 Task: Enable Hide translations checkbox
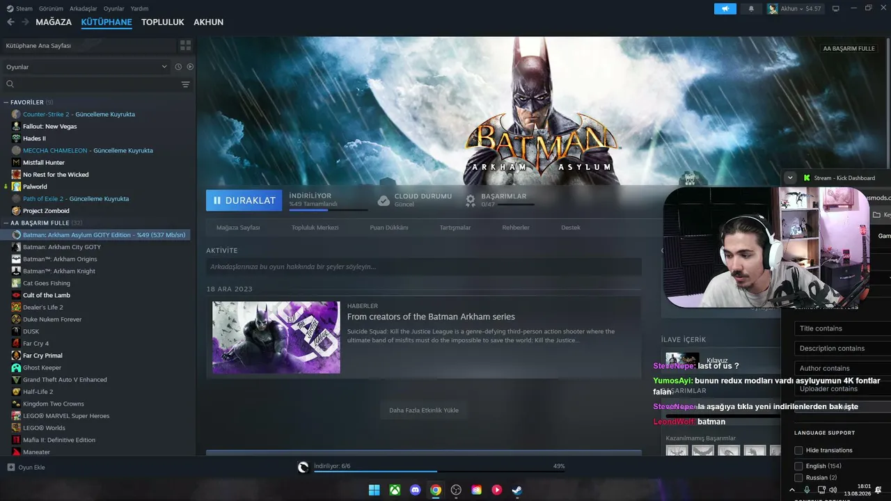(x=798, y=450)
